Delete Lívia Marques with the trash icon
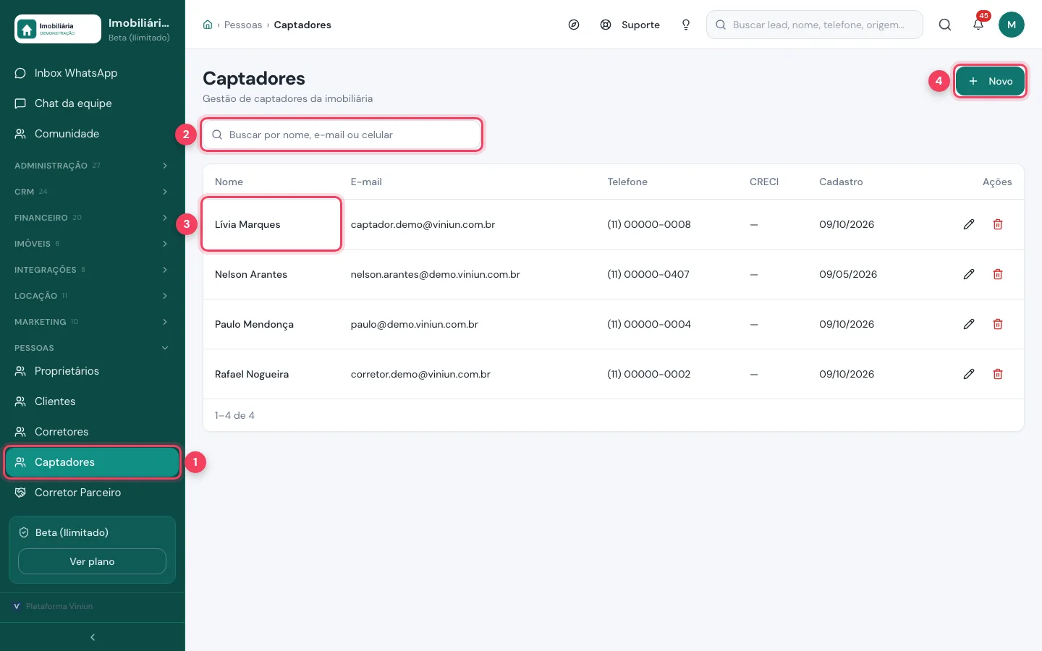This screenshot has height=651, width=1042. click(x=998, y=224)
